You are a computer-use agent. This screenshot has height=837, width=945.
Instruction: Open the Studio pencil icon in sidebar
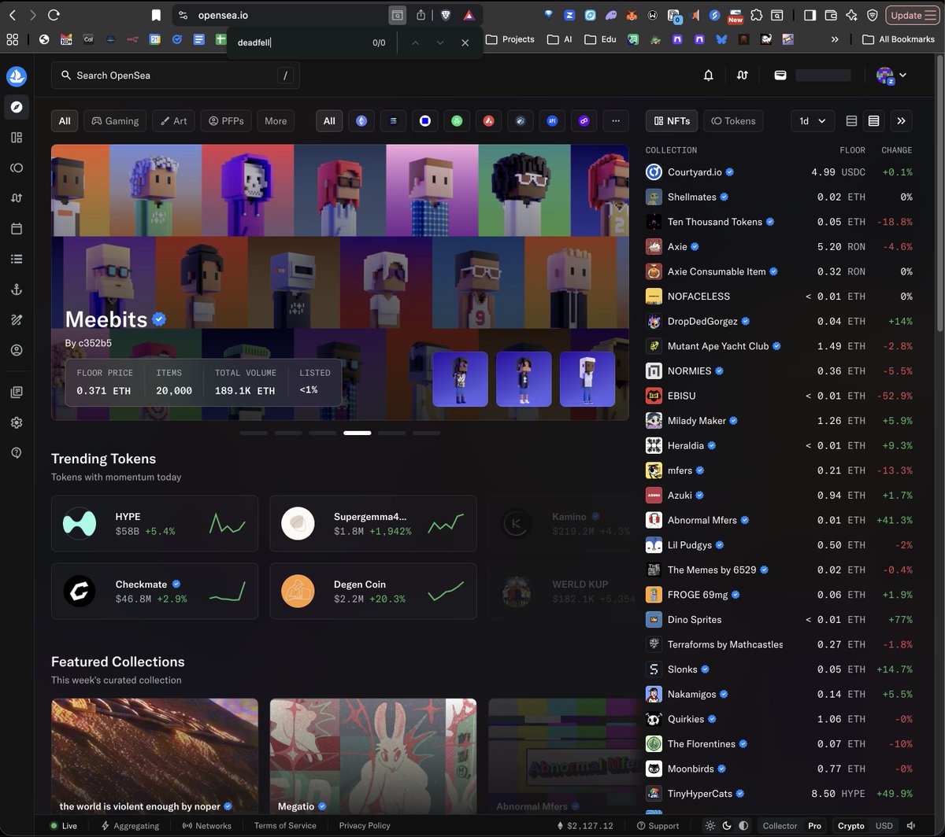17,319
